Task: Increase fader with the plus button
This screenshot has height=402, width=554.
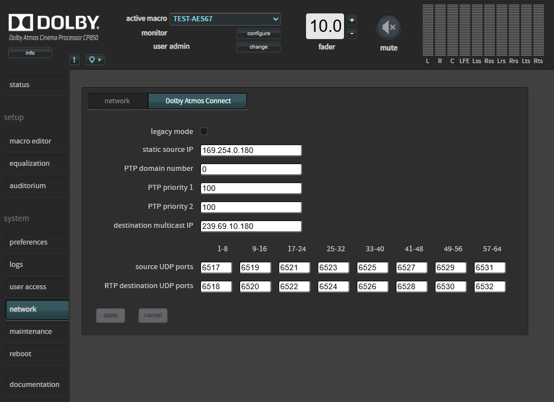Action: tap(352, 20)
